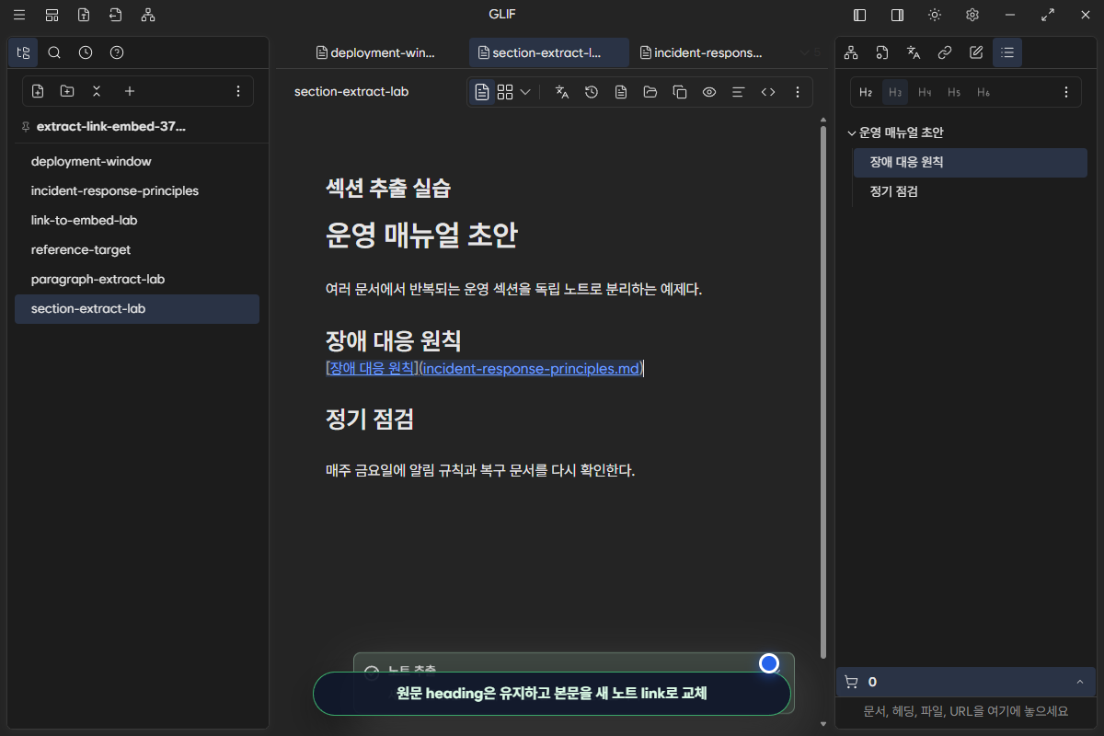The height and width of the screenshot is (736, 1104).
Task: Select 정기 점검 in outline
Action: click(970, 191)
